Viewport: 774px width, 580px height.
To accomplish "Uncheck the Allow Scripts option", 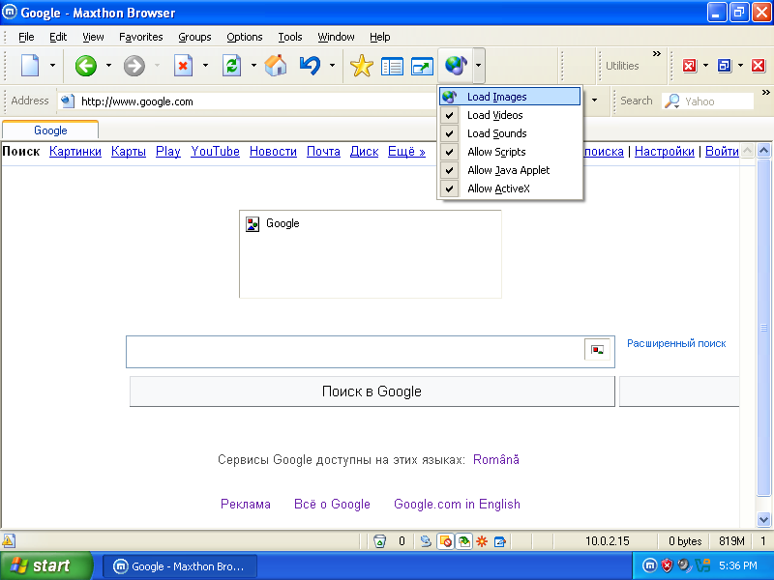I will coord(510,152).
